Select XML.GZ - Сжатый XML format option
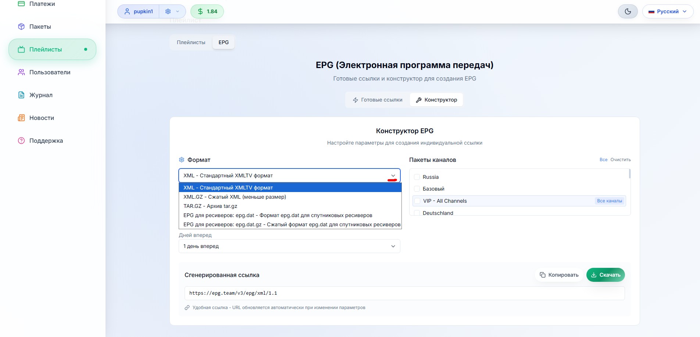Screen dimensions: 700x337 (x=235, y=197)
